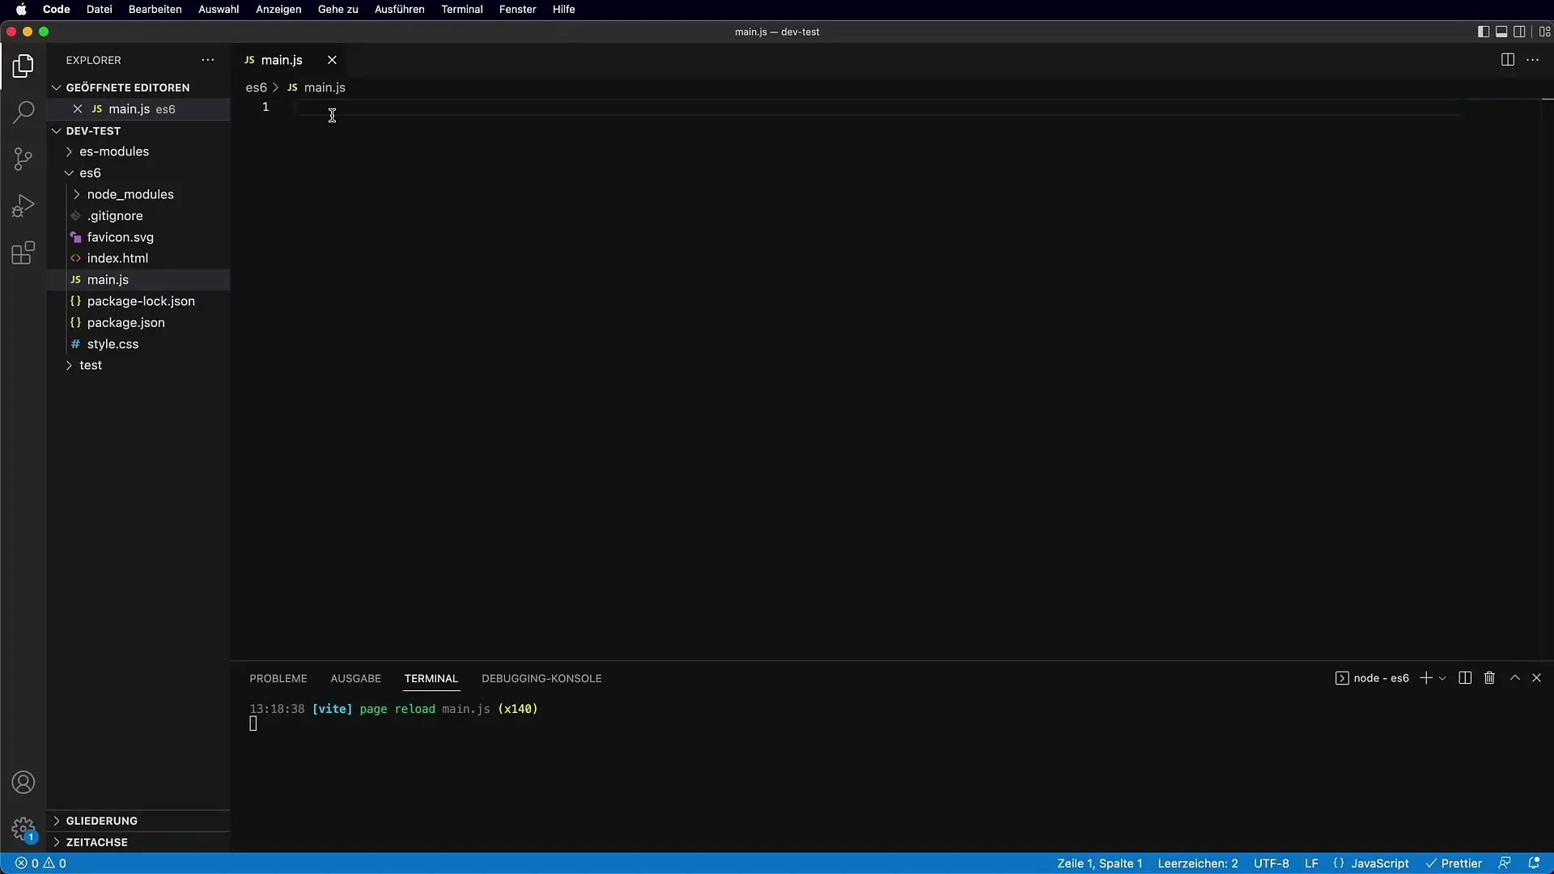Image resolution: width=1554 pixels, height=874 pixels.
Task: Maximize the panel size chevron
Action: pyautogui.click(x=1515, y=678)
